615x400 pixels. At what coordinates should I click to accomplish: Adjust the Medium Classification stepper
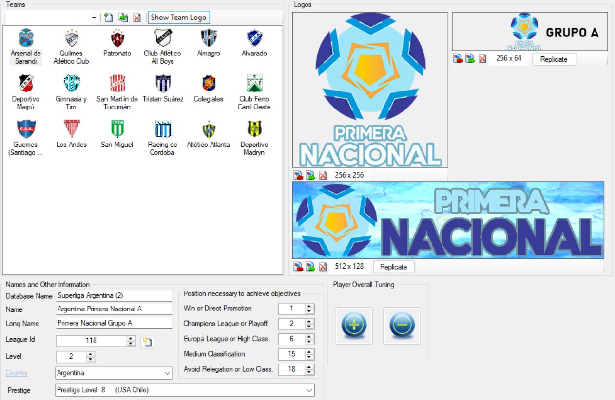tap(309, 354)
